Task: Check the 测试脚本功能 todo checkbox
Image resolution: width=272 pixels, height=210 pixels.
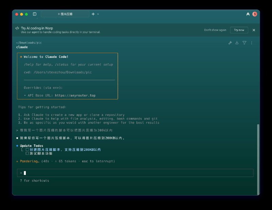Action: [x=27, y=153]
